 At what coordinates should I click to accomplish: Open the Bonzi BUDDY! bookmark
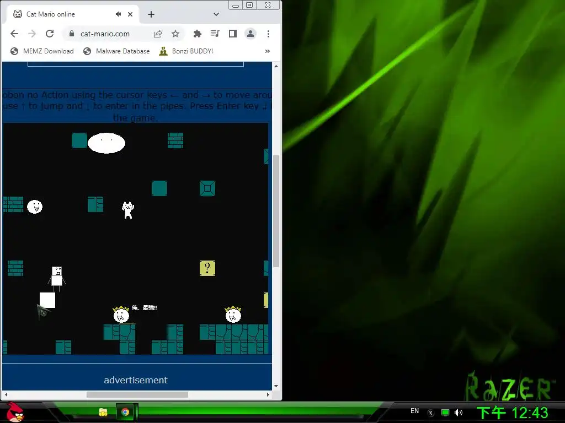186,51
